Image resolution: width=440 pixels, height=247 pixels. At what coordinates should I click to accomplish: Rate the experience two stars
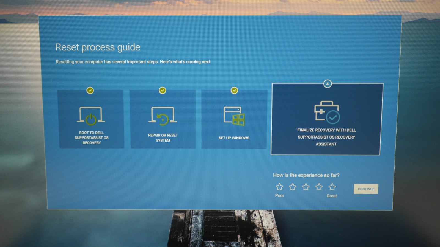coord(293,187)
